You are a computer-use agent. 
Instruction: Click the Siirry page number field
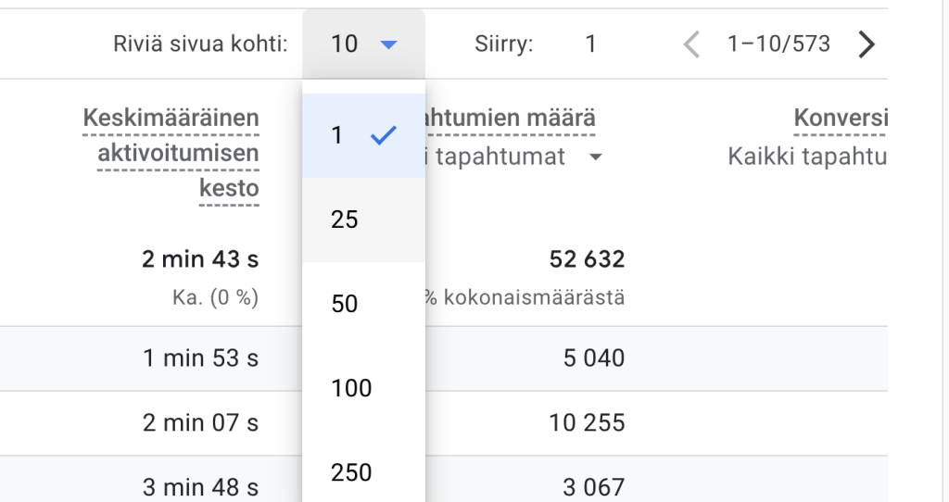[590, 44]
